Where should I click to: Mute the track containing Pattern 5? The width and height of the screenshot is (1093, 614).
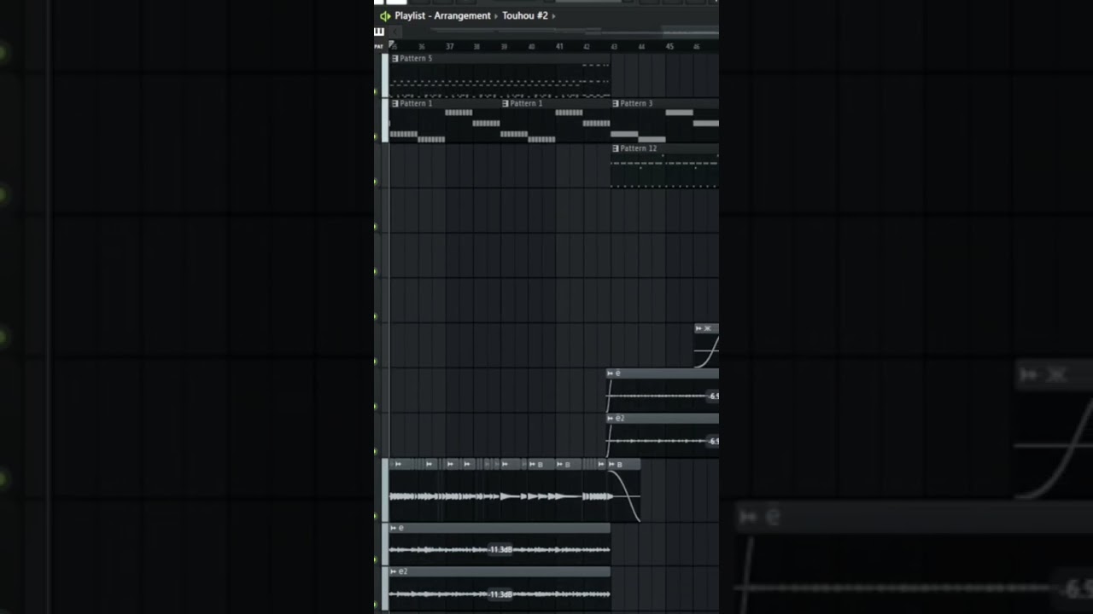(377, 91)
